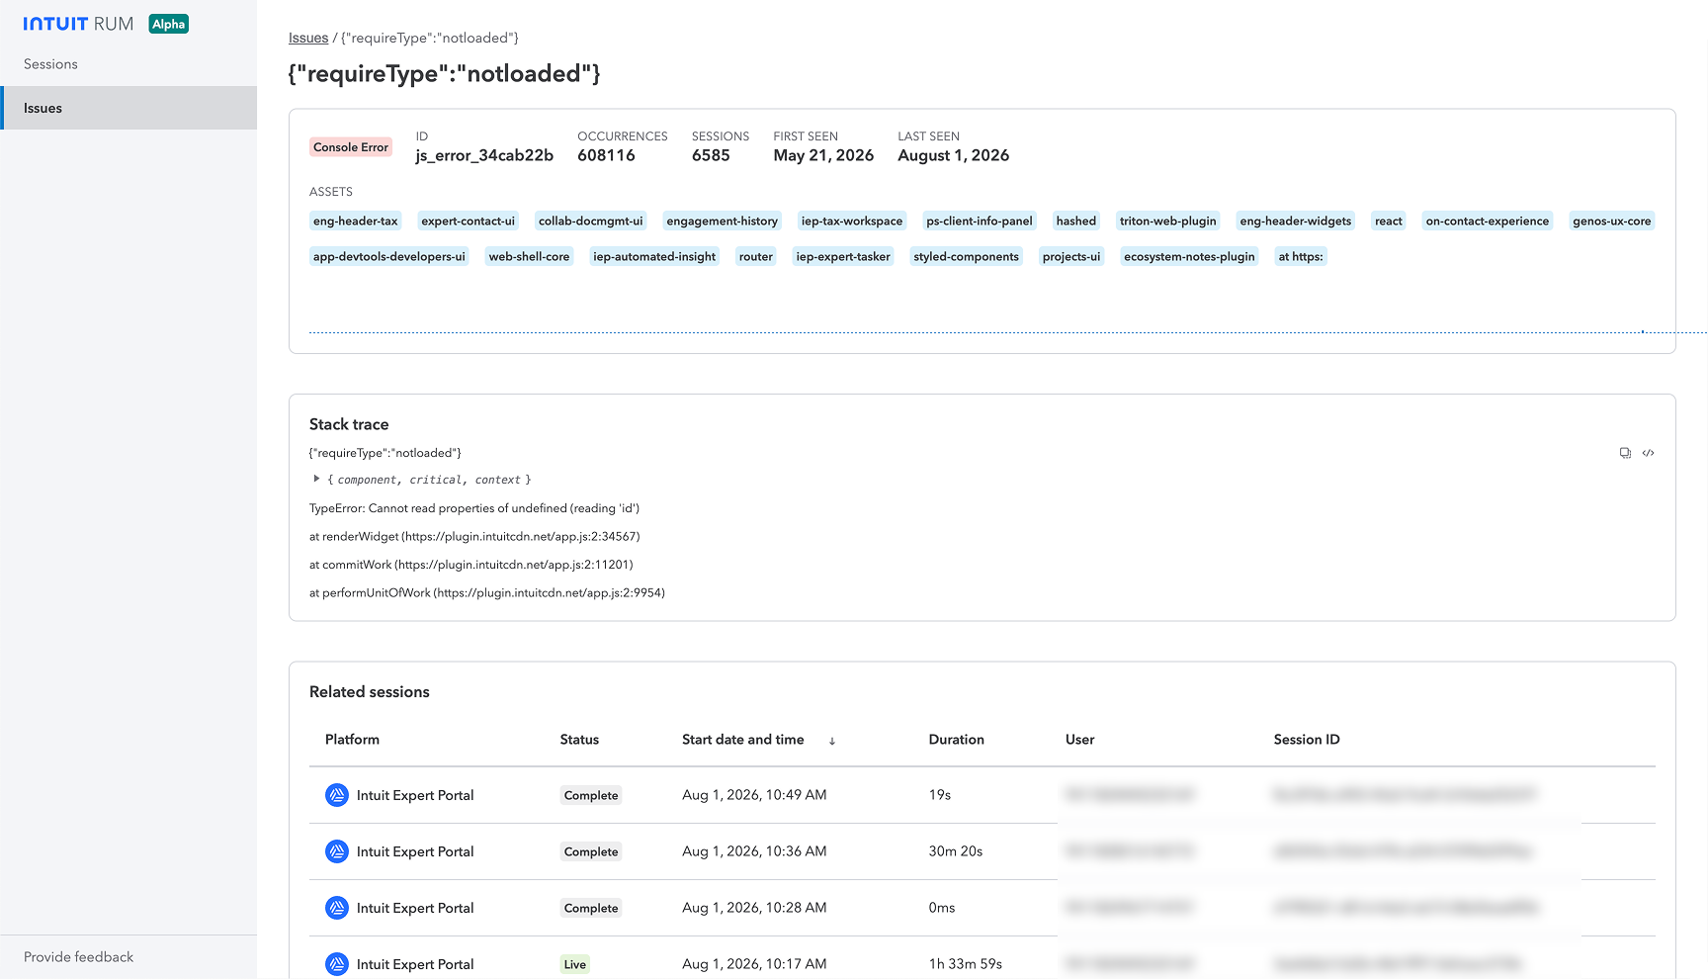Select the on-contact-experience asset tag
This screenshot has height=979, width=1708.
click(1488, 222)
